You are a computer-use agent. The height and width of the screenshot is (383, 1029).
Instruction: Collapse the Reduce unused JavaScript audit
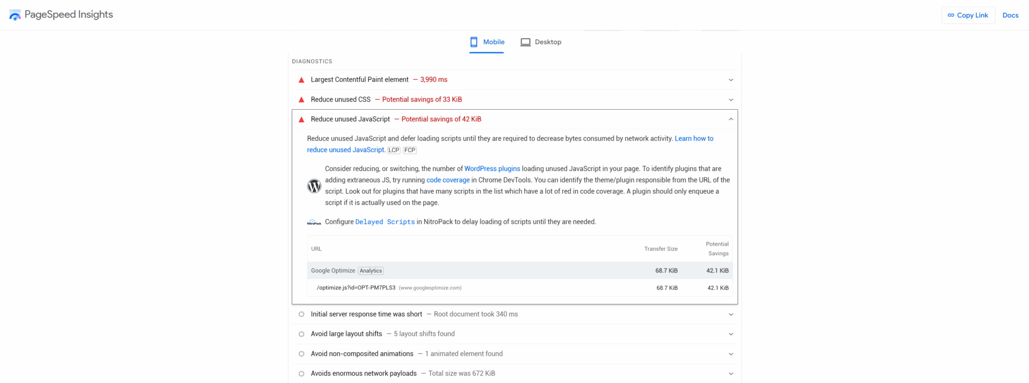point(731,119)
